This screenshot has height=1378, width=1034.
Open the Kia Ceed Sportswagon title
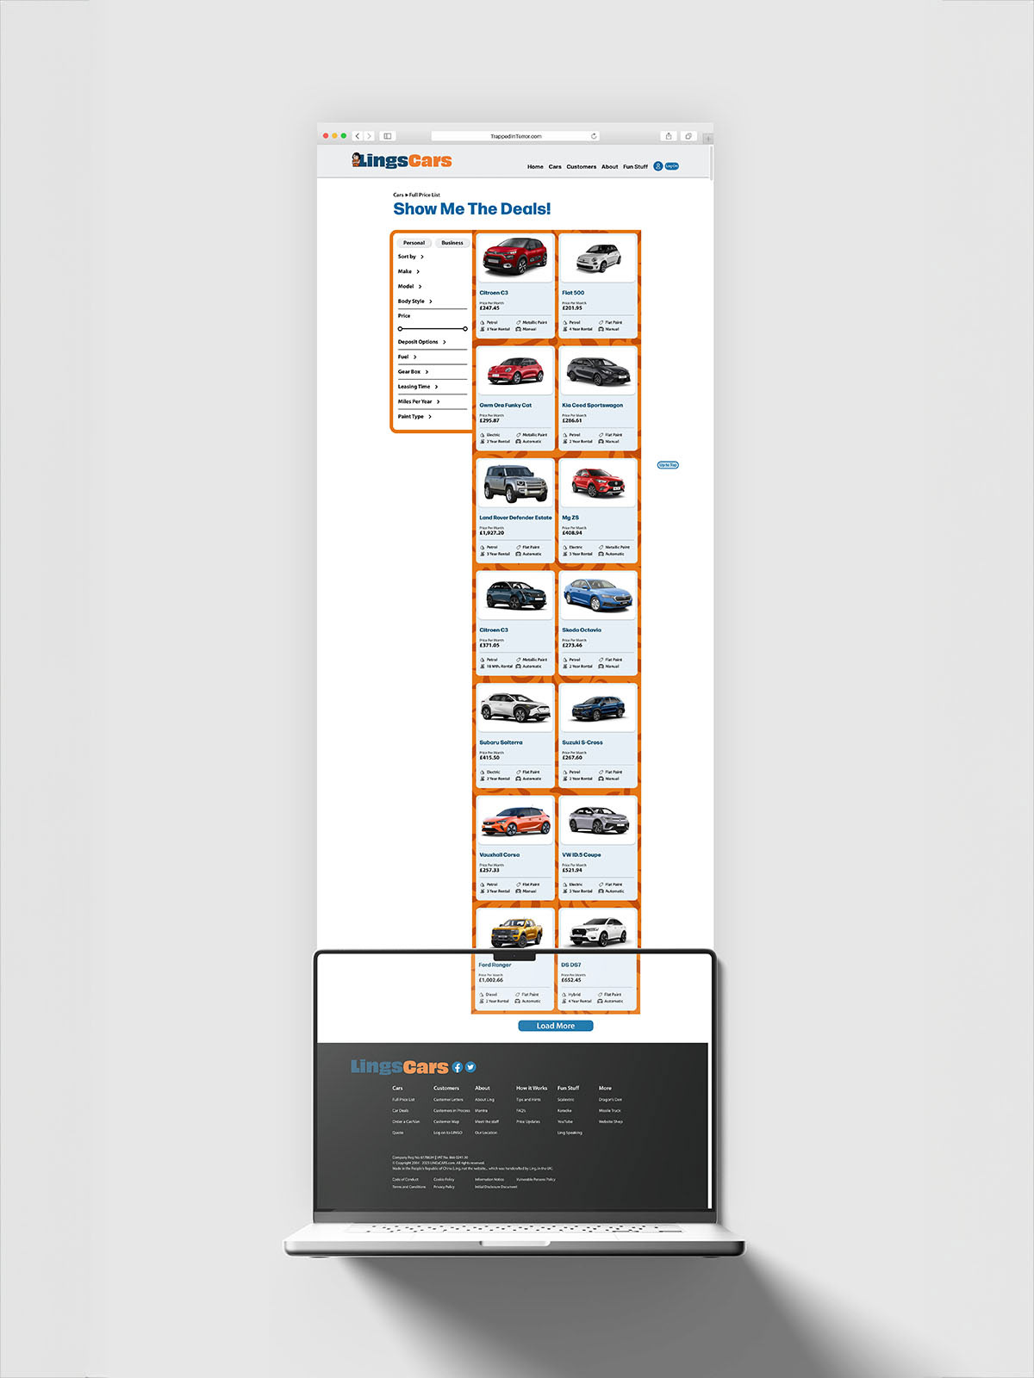[593, 406]
